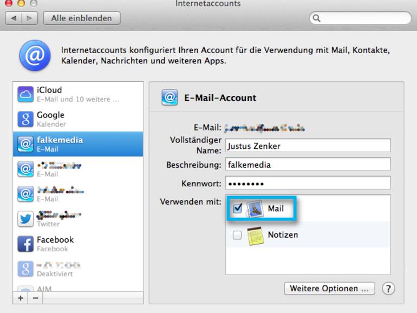417x313 pixels.
Task: Select the Google Kalender row
Action: coord(78,119)
